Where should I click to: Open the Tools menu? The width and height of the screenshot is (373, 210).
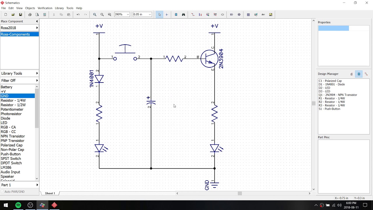(x=70, y=8)
